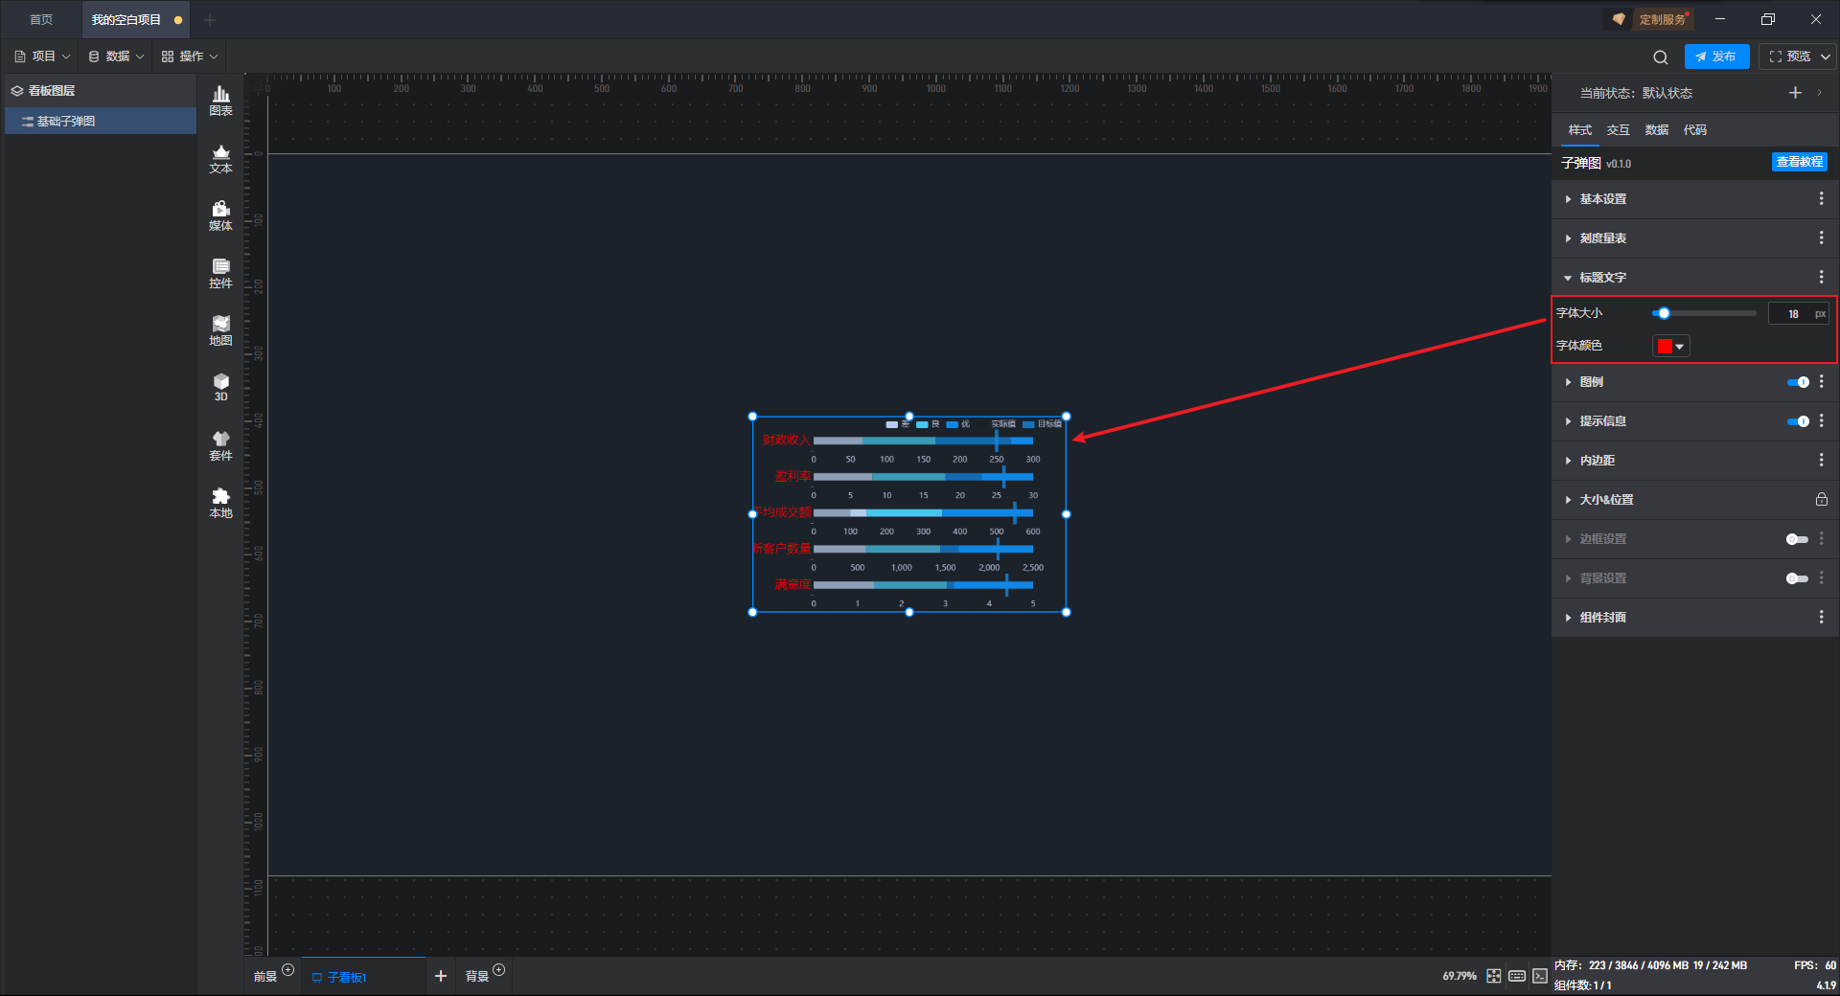Click the chevron beside the state plus
Viewport: 1840px width, 996px height.
(1819, 93)
